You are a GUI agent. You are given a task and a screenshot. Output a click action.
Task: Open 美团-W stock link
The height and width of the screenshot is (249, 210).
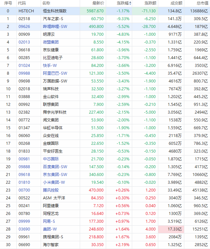(x=50, y=229)
